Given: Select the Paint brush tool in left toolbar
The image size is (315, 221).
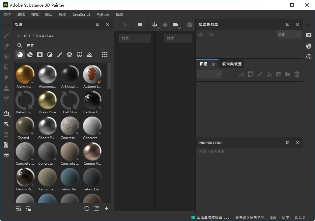Looking at the screenshot, I should click(x=6, y=36).
